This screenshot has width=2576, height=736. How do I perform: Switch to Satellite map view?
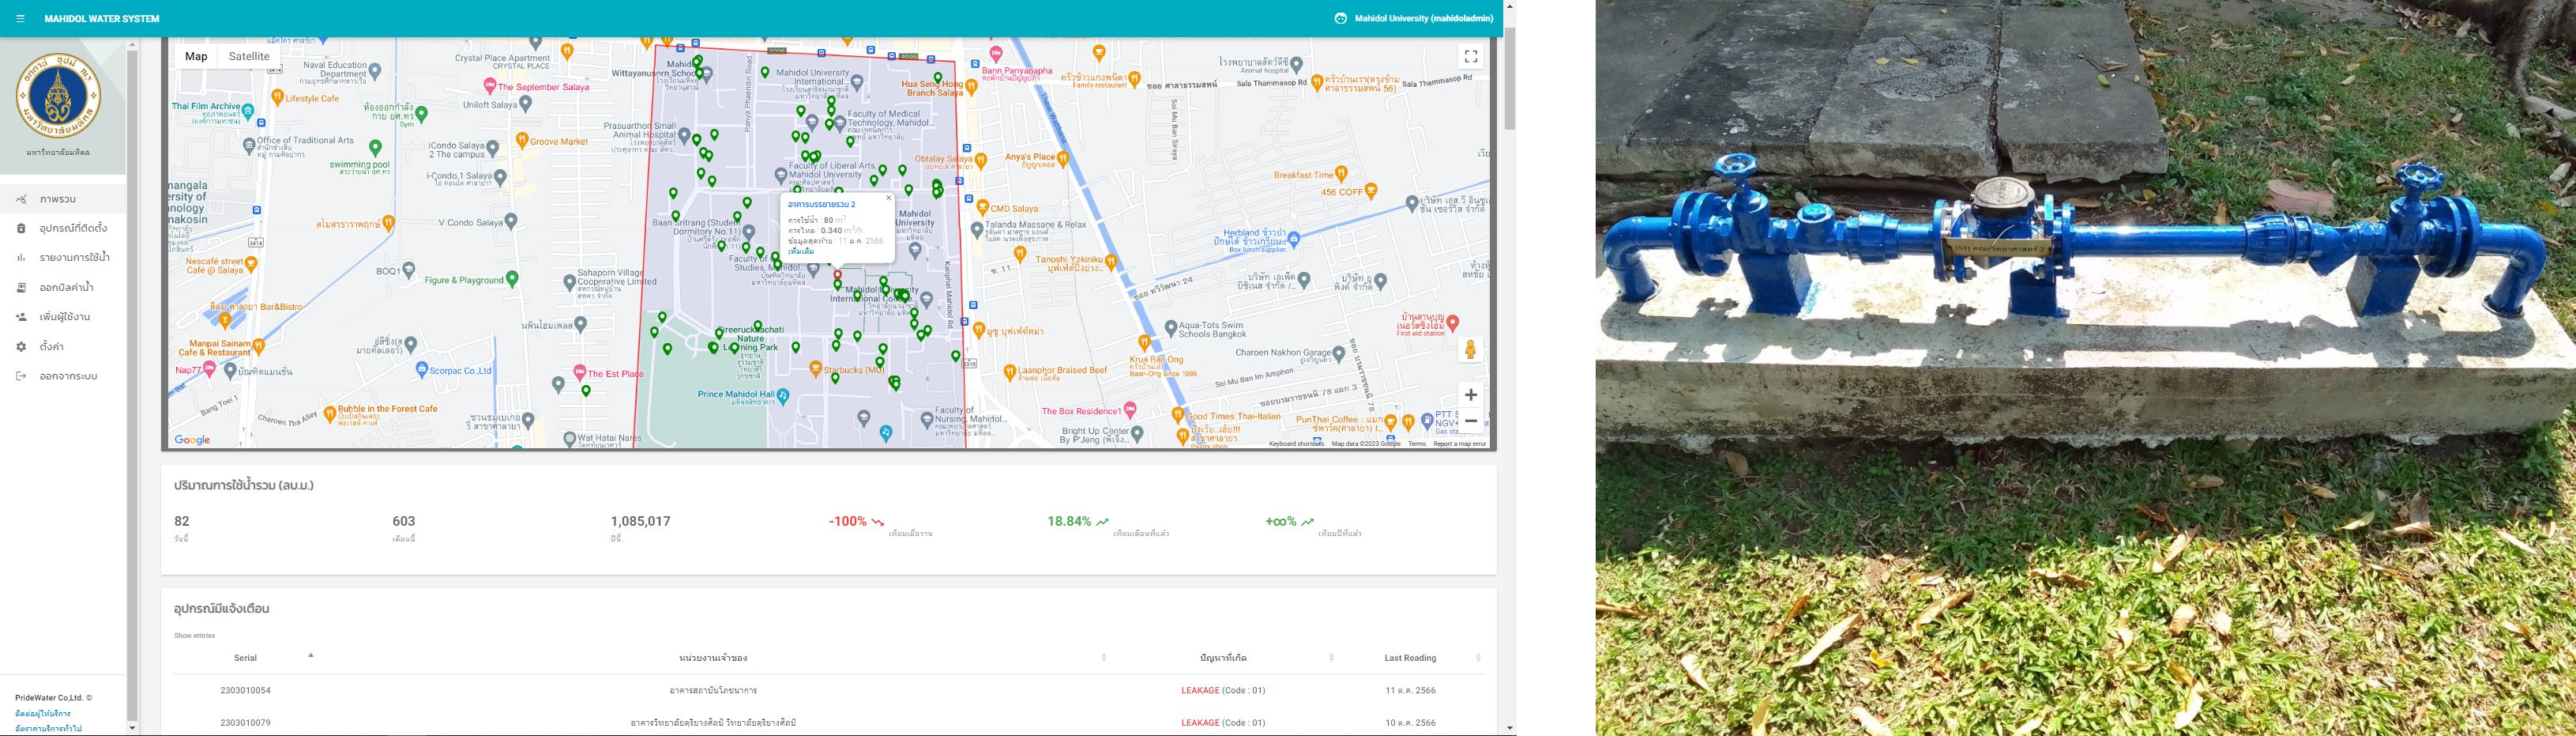click(x=249, y=57)
